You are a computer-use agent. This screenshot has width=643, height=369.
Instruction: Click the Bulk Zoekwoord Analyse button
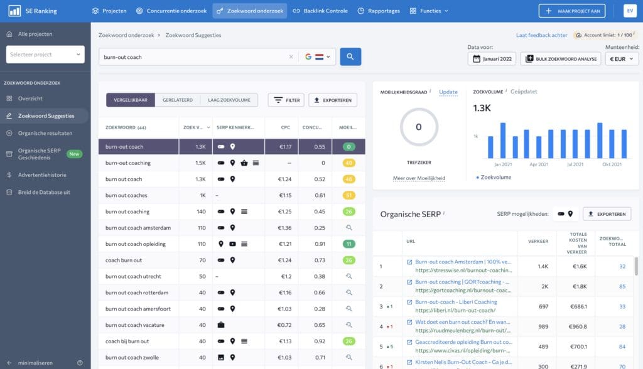[x=561, y=58]
